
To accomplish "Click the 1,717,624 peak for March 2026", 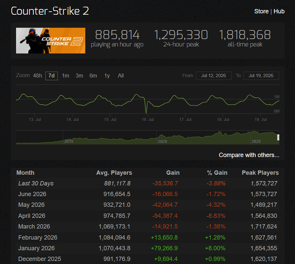I will pos(264,226).
